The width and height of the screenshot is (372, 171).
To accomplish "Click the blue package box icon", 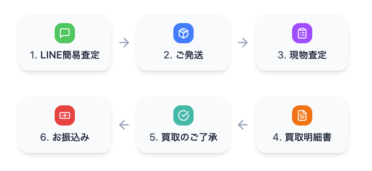I will point(183,33).
